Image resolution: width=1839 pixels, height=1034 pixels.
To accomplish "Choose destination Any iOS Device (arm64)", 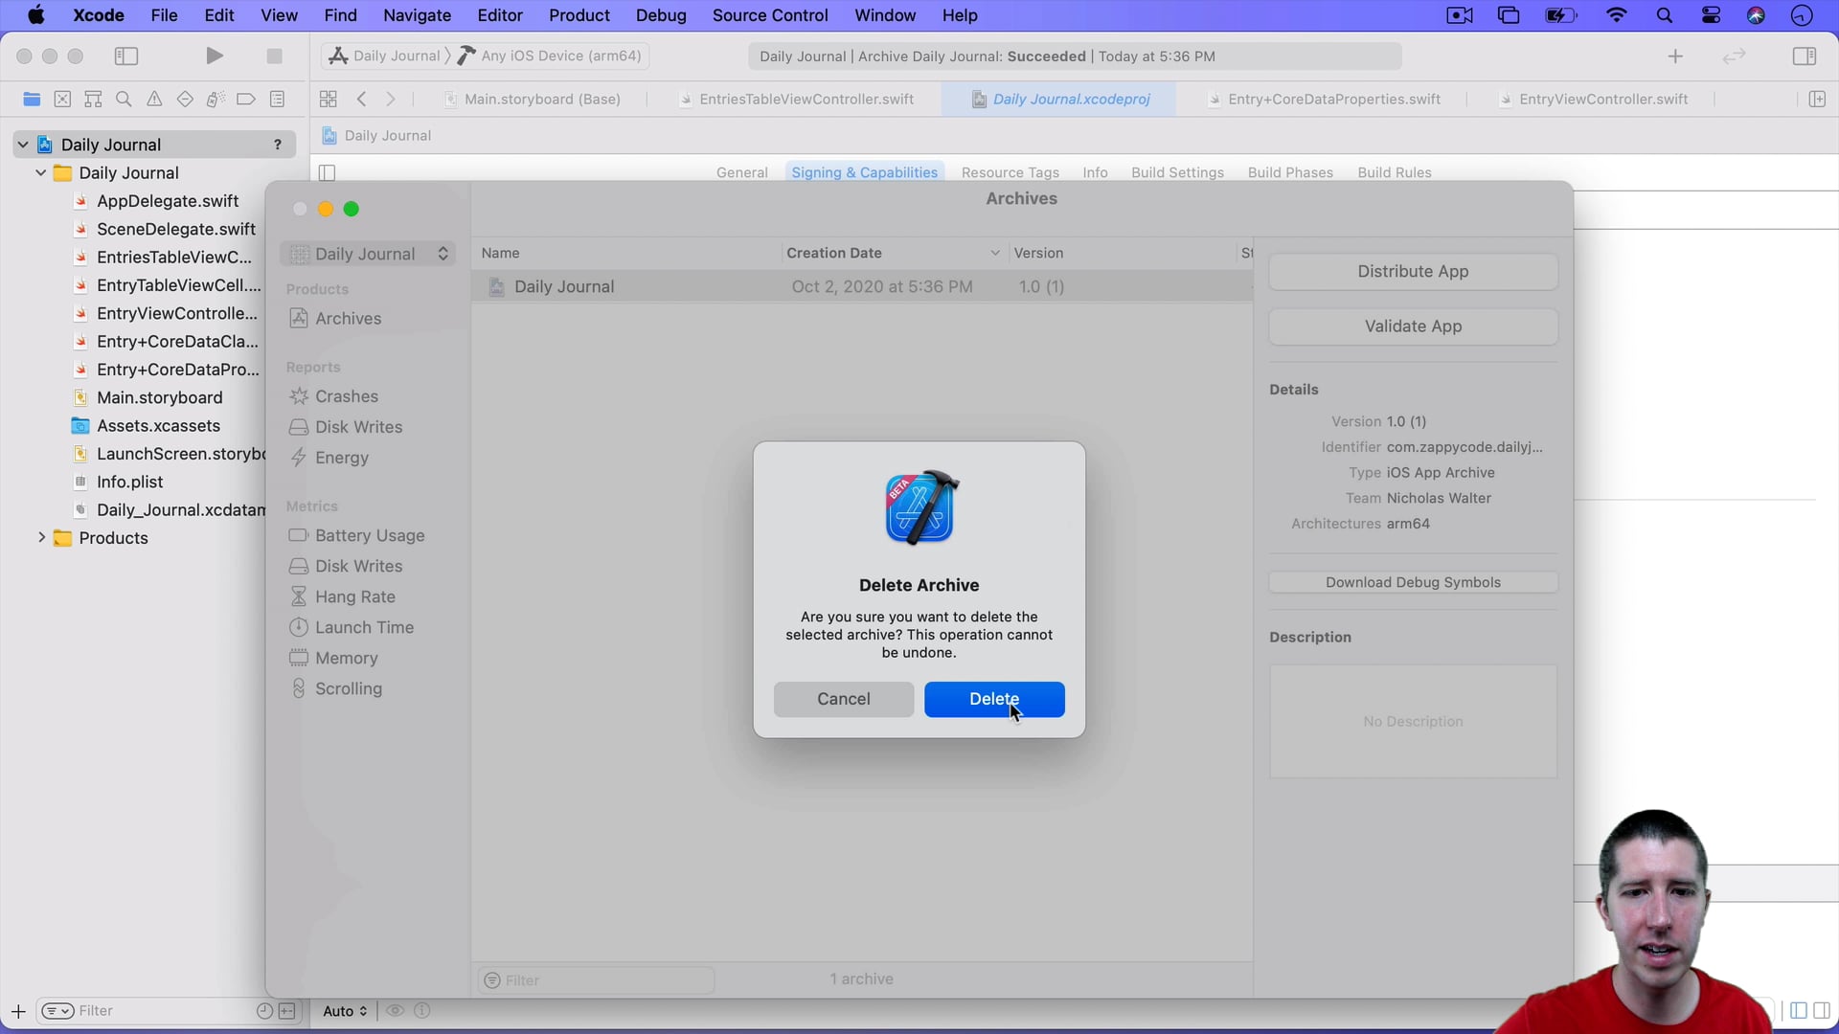I will (x=550, y=56).
